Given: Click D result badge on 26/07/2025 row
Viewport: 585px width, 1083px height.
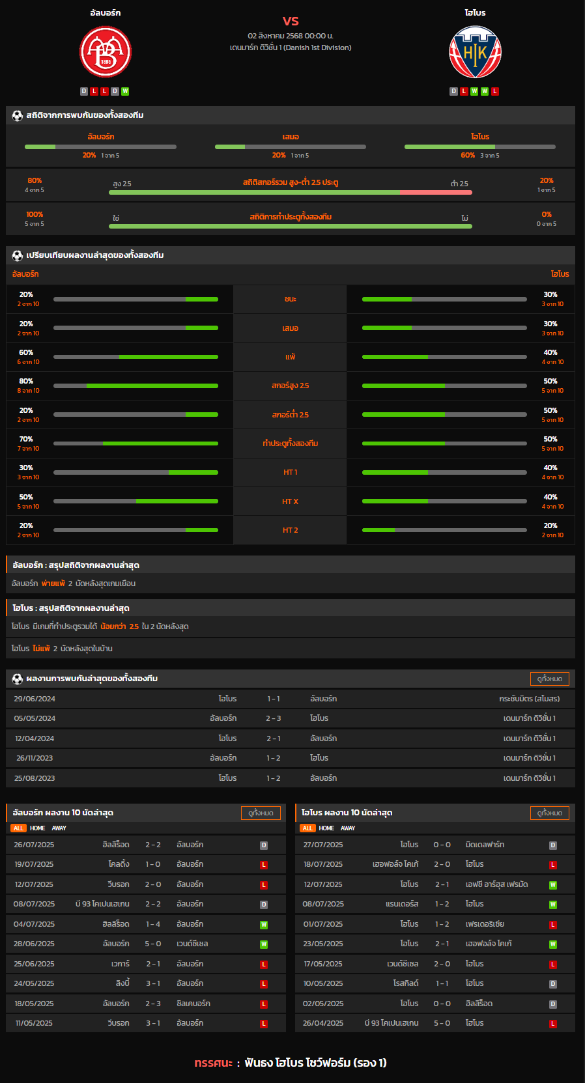Looking at the screenshot, I should click(x=264, y=845).
